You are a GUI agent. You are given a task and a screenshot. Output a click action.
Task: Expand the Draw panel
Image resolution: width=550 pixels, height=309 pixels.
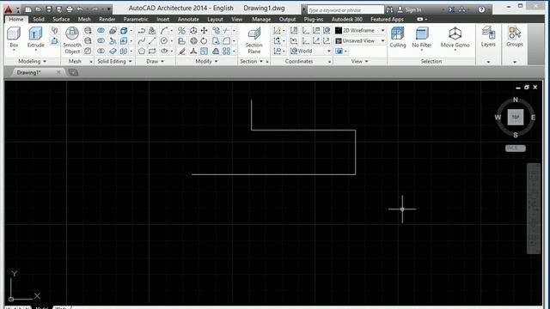155,61
